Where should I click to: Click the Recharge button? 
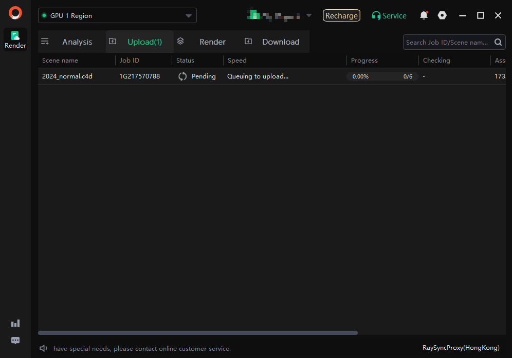[x=341, y=16]
